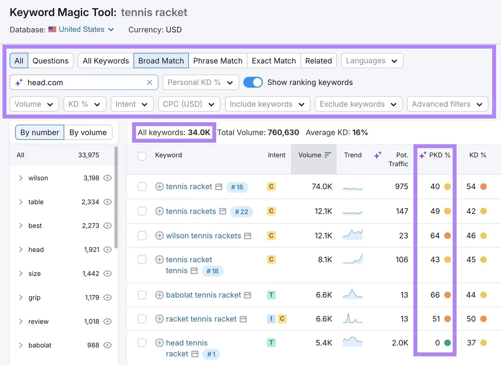This screenshot has width=501, height=365.
Task: Switch to Broad Match tab
Action: [x=161, y=61]
